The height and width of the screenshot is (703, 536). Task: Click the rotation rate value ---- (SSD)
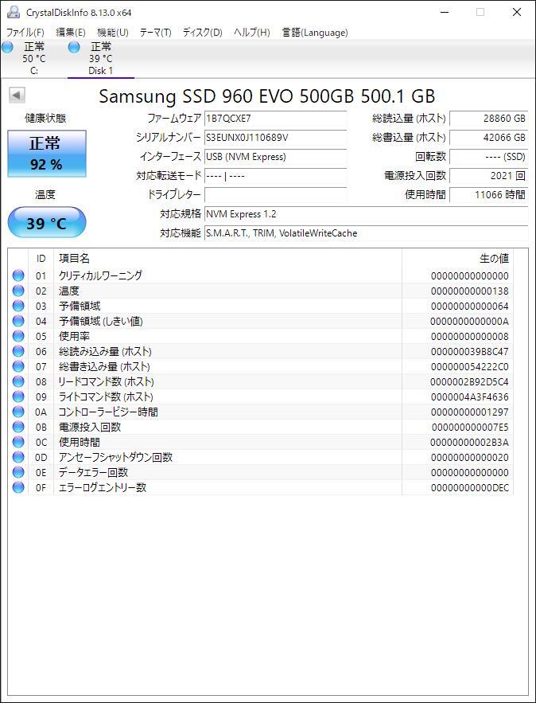(x=488, y=157)
